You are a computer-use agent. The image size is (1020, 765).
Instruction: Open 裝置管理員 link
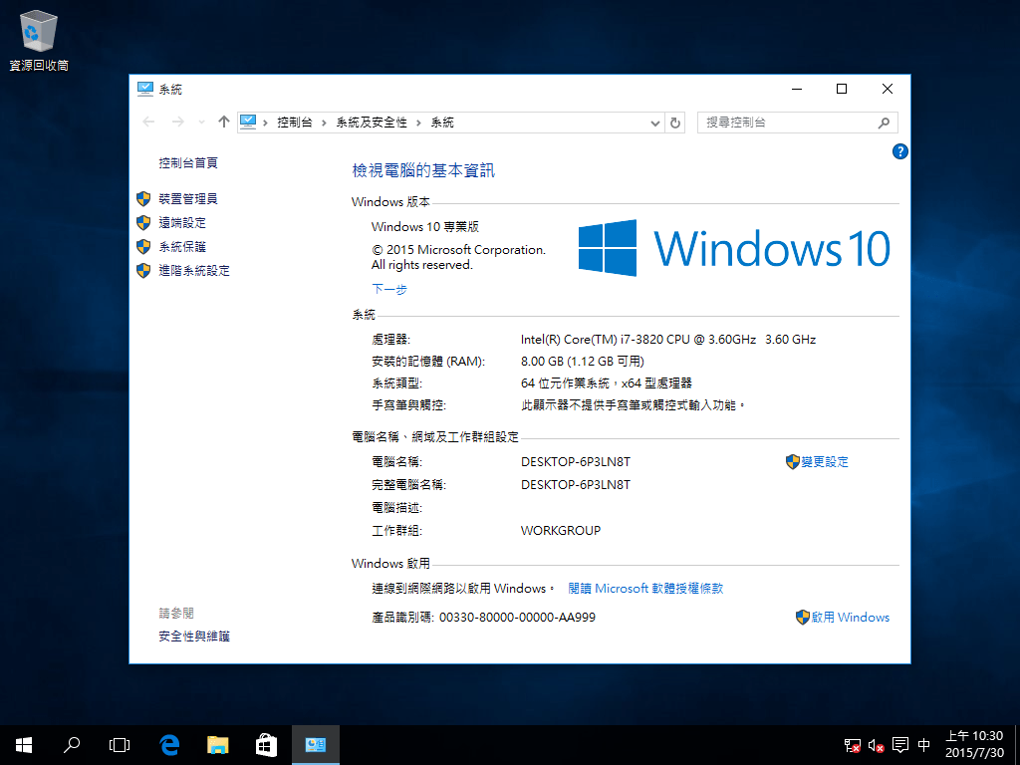coord(188,199)
